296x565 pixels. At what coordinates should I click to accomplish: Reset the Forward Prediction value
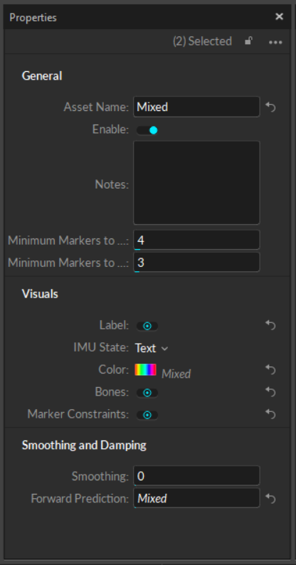270,499
